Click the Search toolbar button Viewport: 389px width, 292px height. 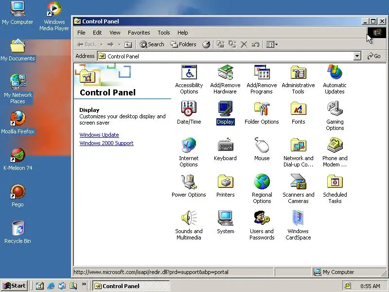point(152,44)
